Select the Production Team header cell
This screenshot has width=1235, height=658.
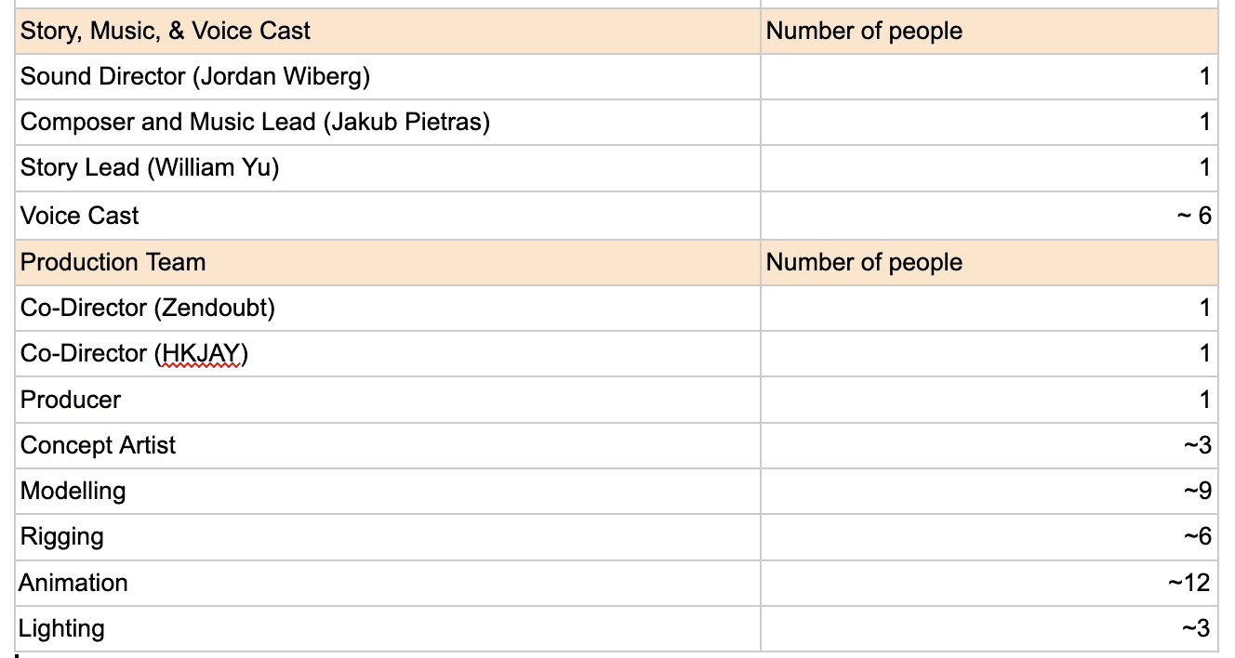[x=113, y=262]
